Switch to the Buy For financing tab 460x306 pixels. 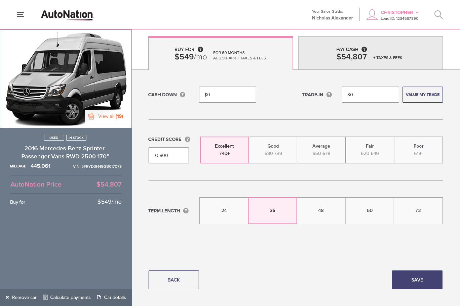(221, 53)
